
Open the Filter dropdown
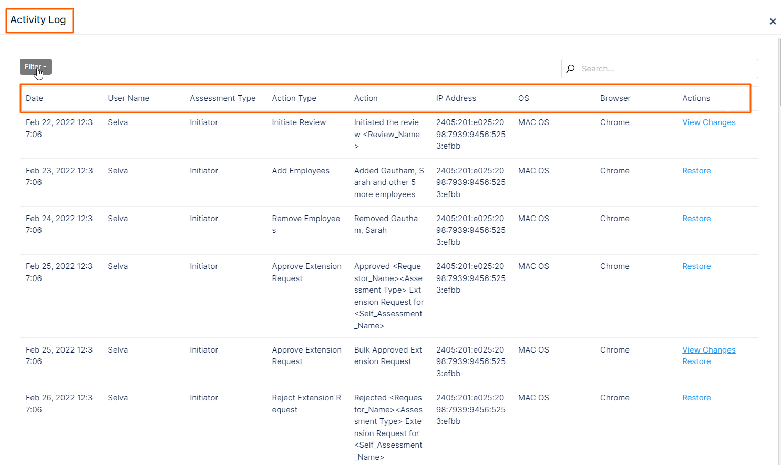pos(35,67)
